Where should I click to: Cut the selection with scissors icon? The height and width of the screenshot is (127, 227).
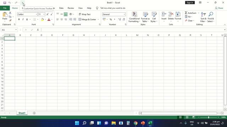[x=10, y=13]
